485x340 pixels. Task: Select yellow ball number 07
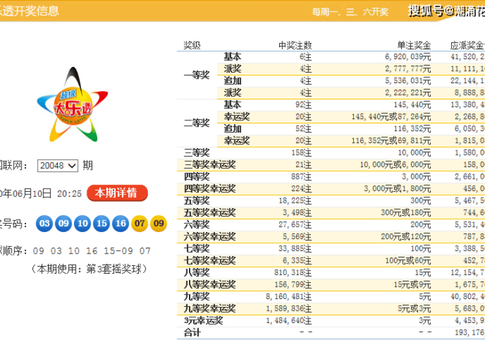(140, 223)
